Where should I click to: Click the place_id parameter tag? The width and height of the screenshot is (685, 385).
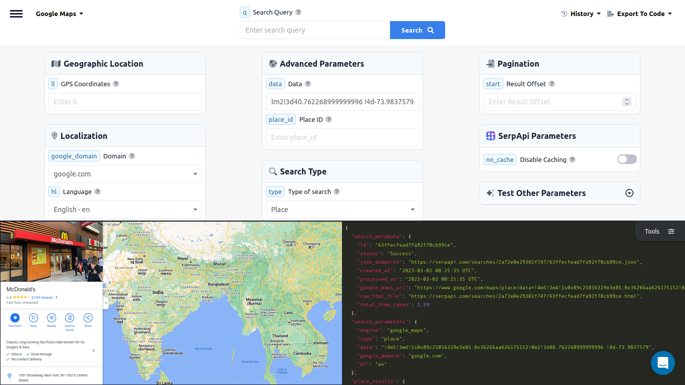(281, 119)
